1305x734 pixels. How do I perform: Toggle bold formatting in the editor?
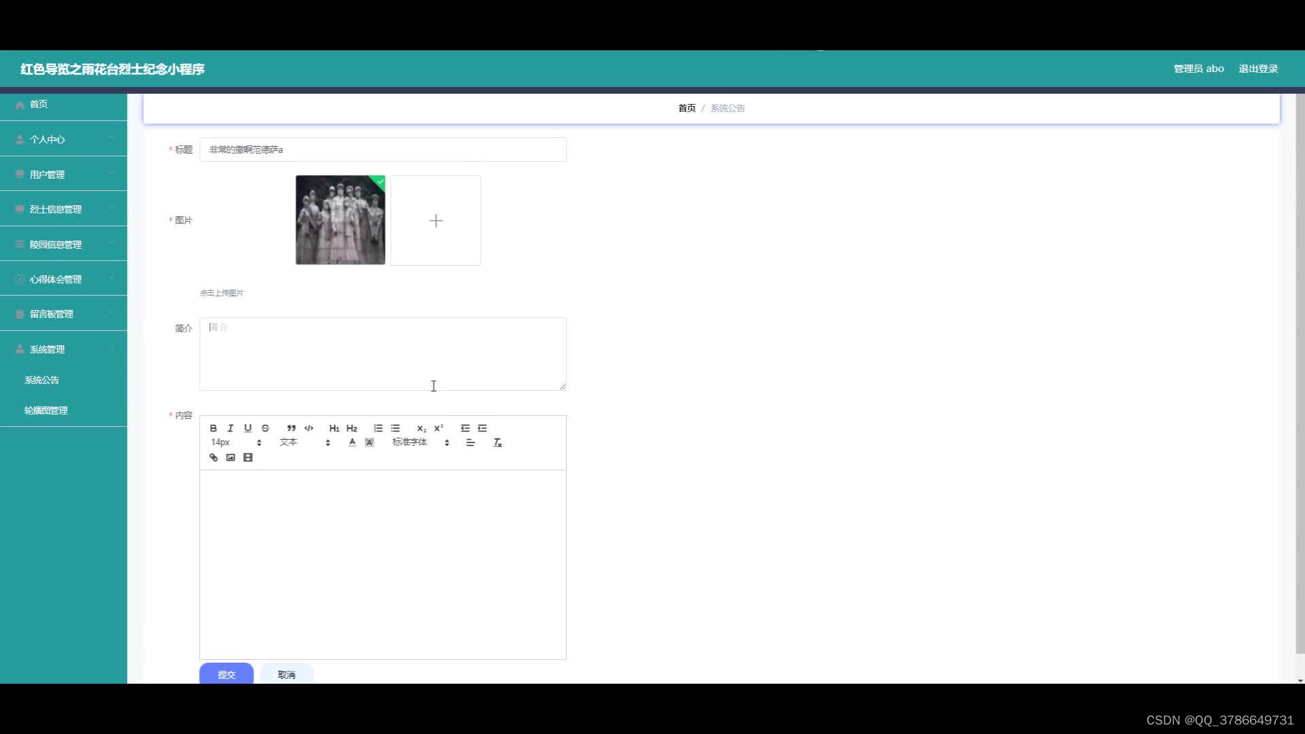[213, 428]
